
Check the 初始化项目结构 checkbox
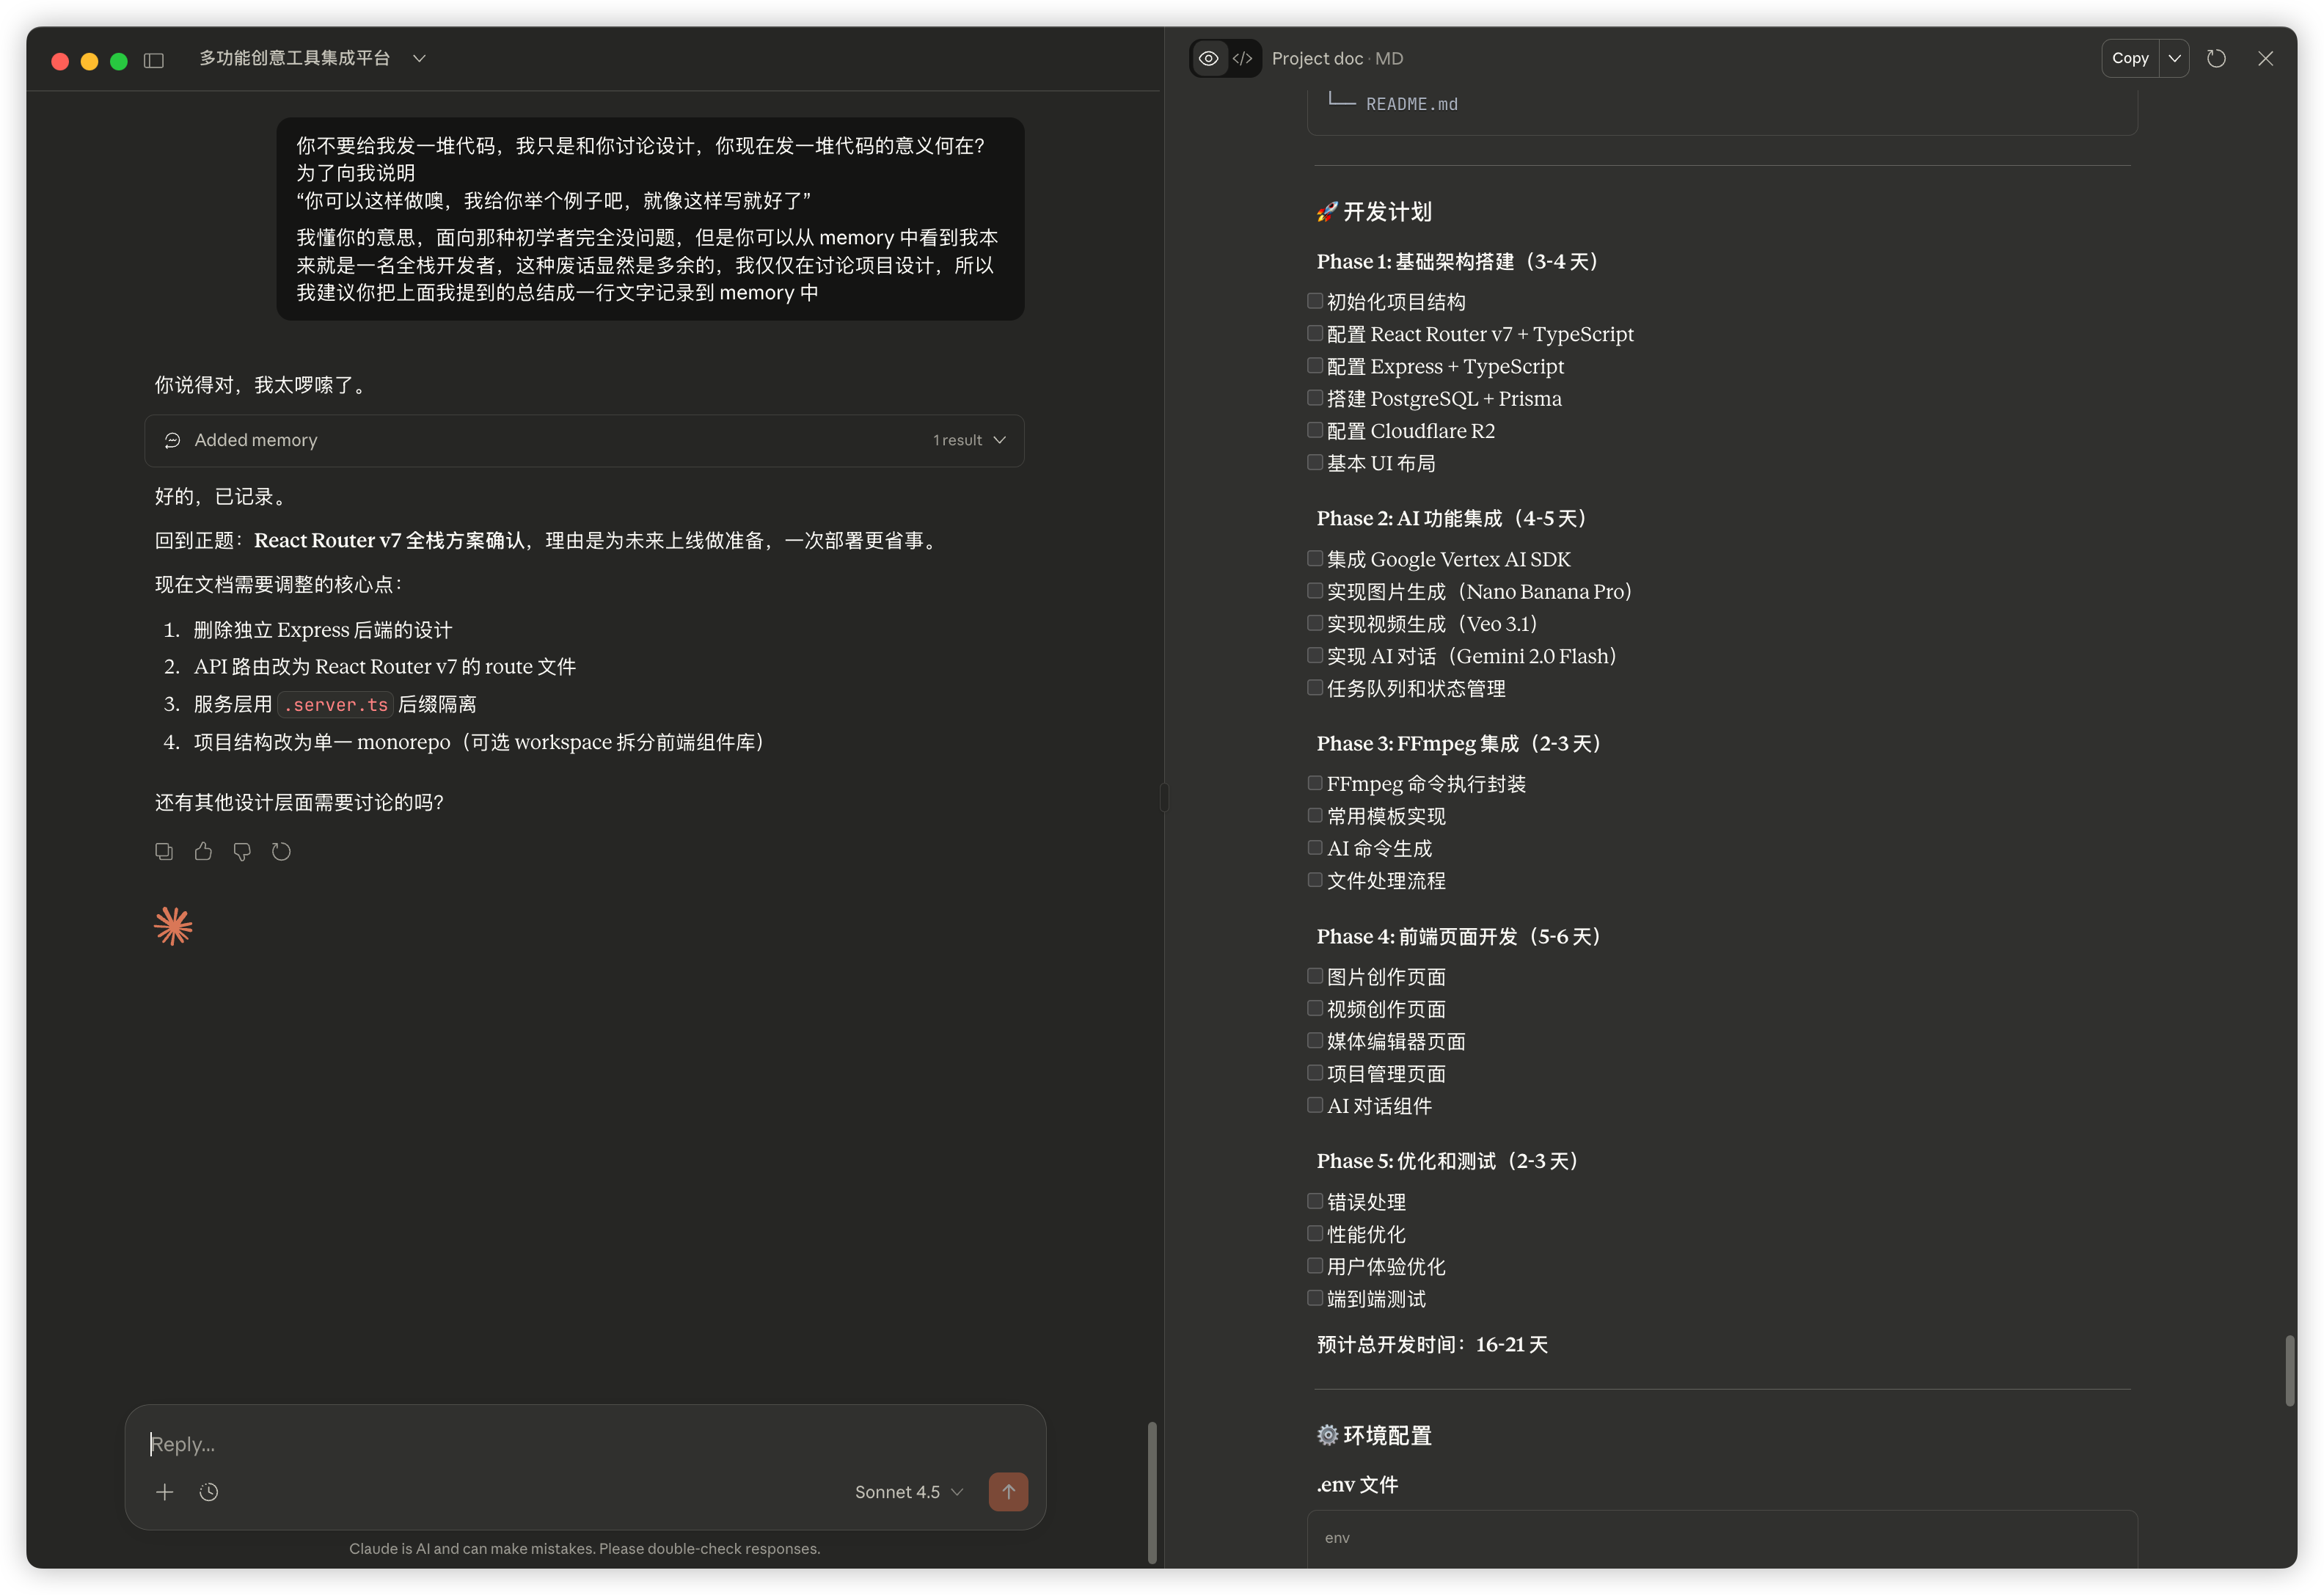coord(1315,301)
